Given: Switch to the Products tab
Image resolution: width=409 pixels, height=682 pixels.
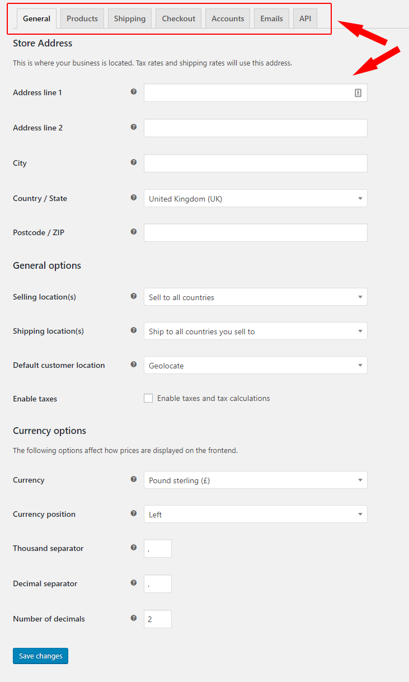Looking at the screenshot, I should [x=82, y=18].
